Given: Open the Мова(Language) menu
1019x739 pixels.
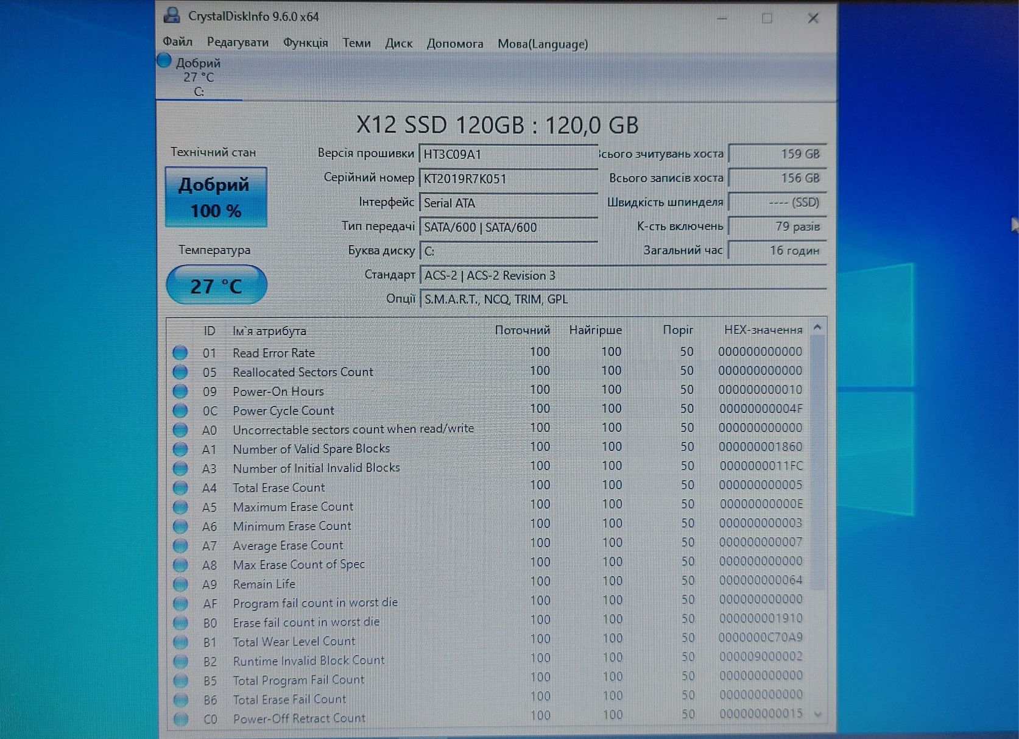Looking at the screenshot, I should (x=543, y=44).
